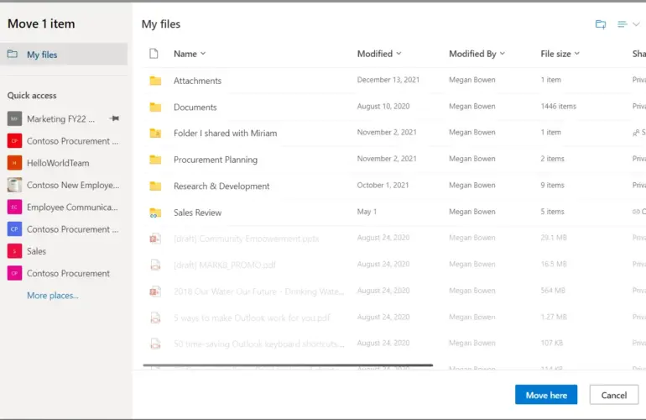
Task: Open Contoso Procurement without ellipsis
Action: tap(69, 273)
